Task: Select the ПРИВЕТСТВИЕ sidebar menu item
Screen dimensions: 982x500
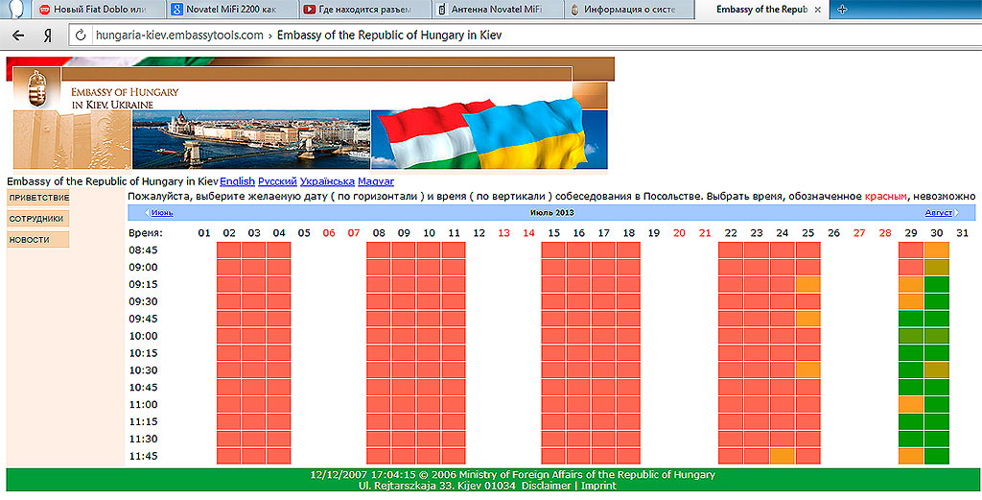Action: pyautogui.click(x=38, y=198)
